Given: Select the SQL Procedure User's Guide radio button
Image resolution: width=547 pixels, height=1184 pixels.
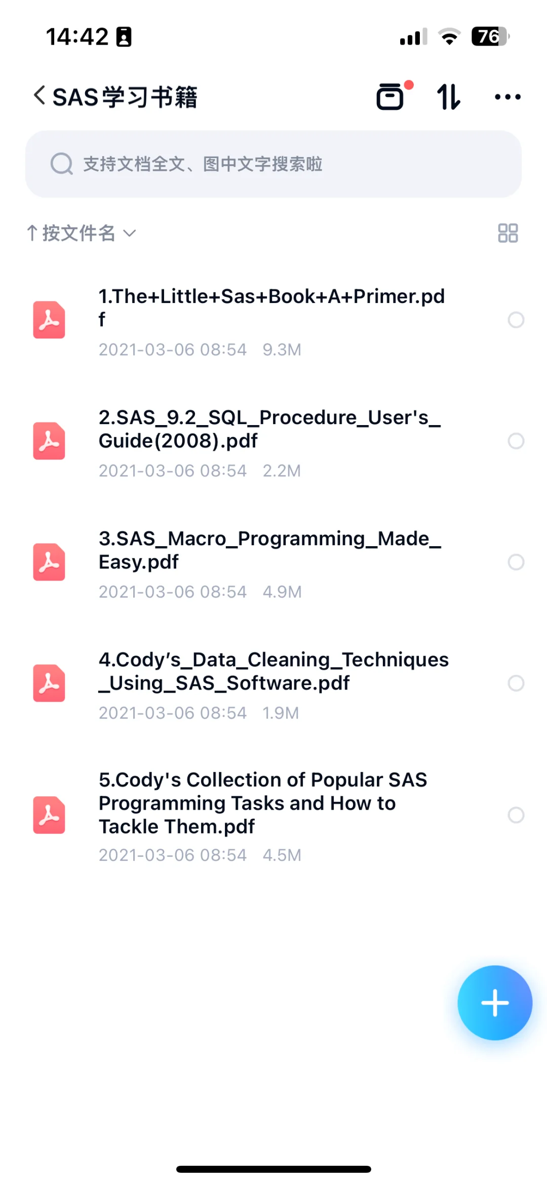Looking at the screenshot, I should pos(516,441).
